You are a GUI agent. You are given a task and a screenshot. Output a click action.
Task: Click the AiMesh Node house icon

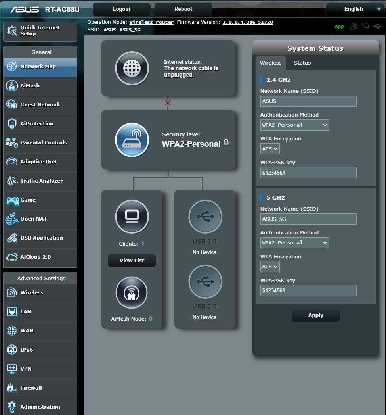click(132, 292)
